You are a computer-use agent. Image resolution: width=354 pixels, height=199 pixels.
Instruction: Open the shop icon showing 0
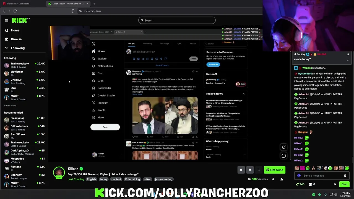[x=310, y=184]
